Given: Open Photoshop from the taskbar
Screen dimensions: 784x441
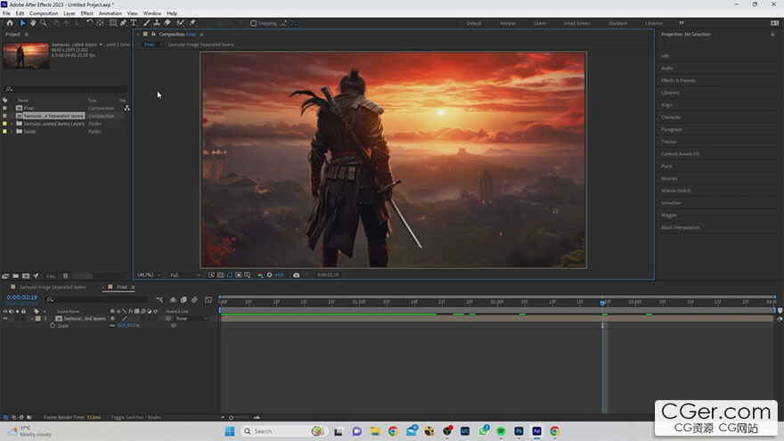Looking at the screenshot, I should (519, 431).
